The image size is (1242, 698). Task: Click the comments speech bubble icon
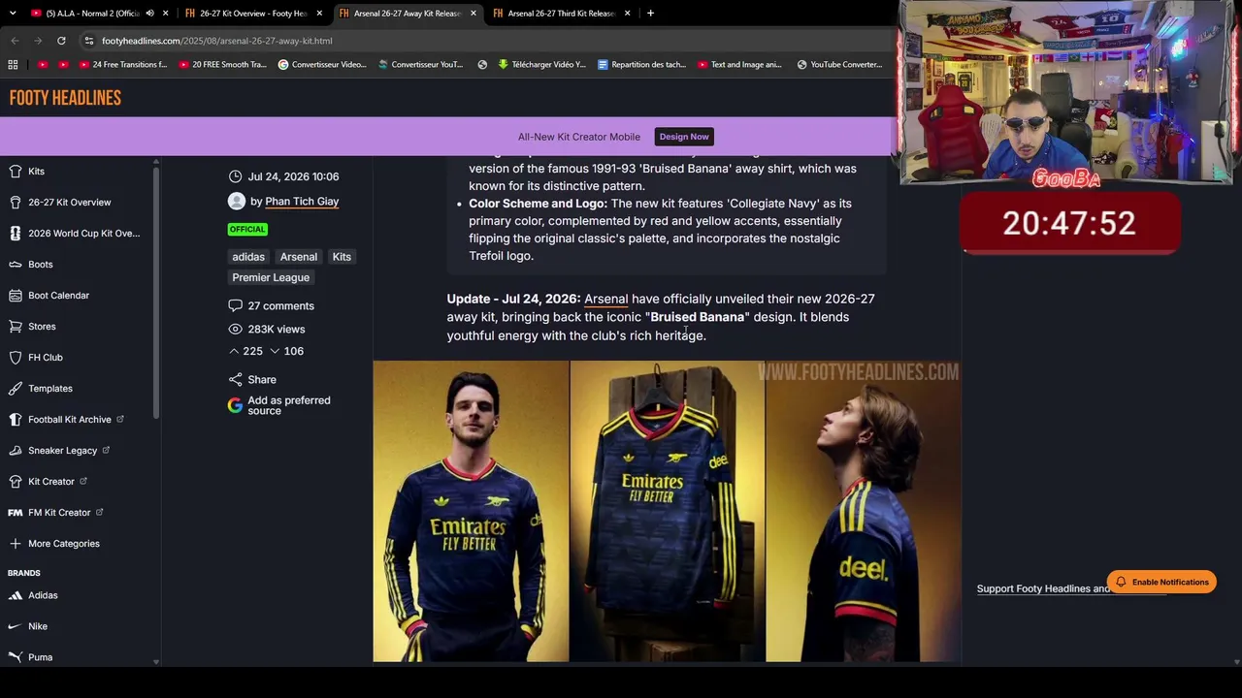pyautogui.click(x=235, y=305)
